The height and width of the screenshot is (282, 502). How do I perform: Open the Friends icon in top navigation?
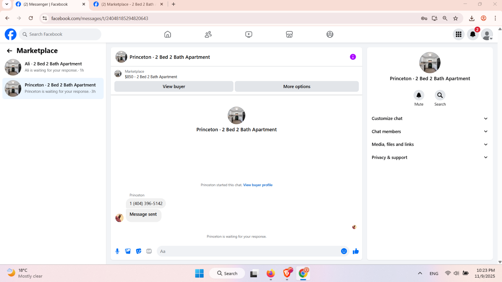tap(208, 34)
